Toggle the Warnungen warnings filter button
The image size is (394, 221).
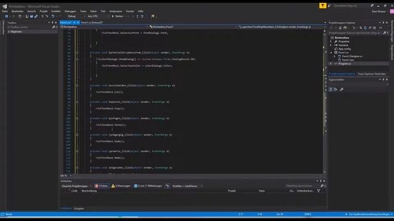[x=121, y=186]
